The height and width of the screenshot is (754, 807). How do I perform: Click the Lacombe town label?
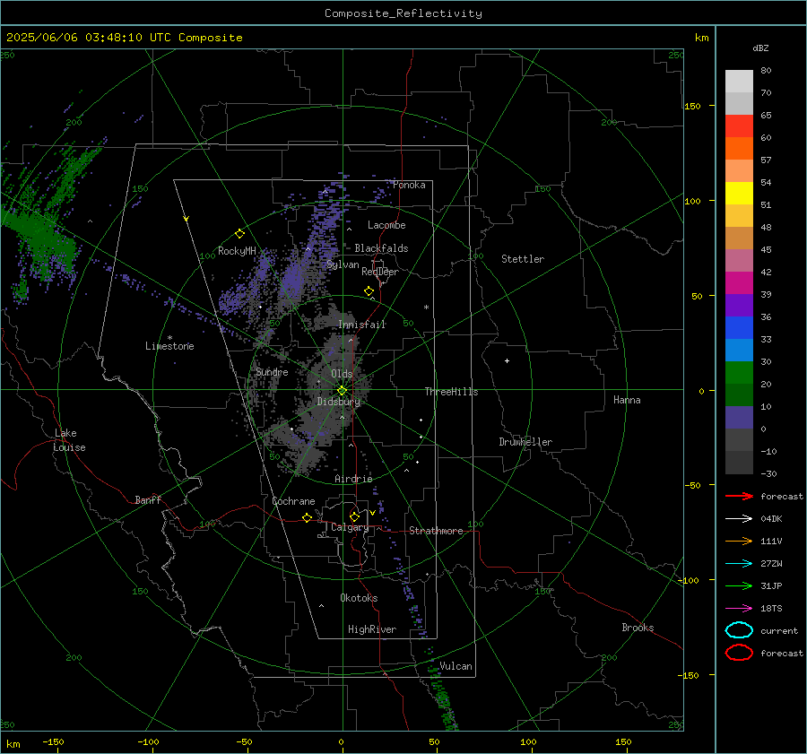click(386, 225)
